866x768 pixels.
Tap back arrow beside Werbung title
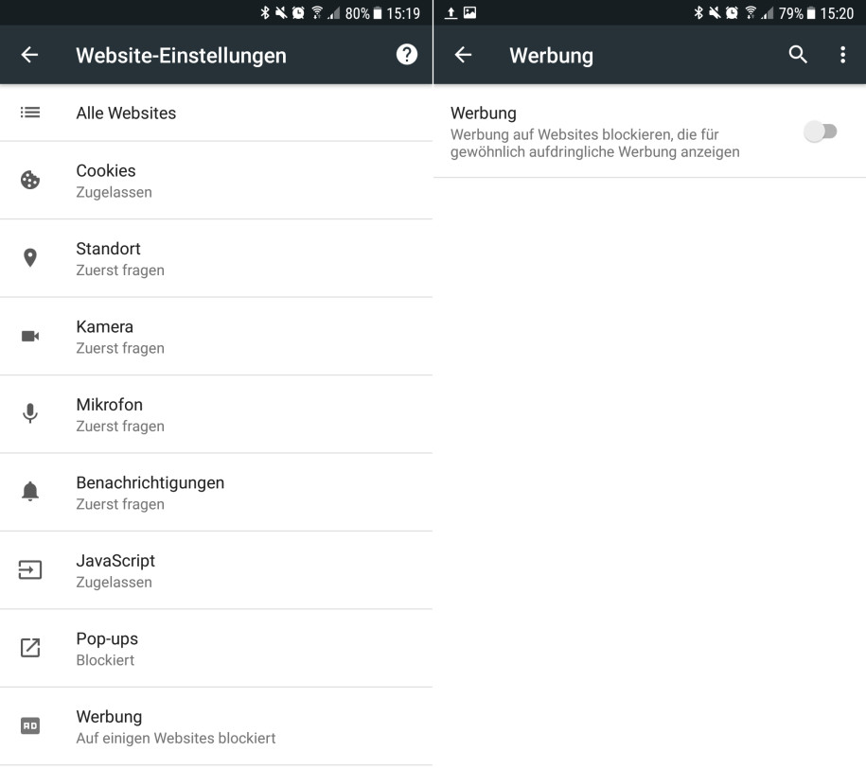pos(463,55)
